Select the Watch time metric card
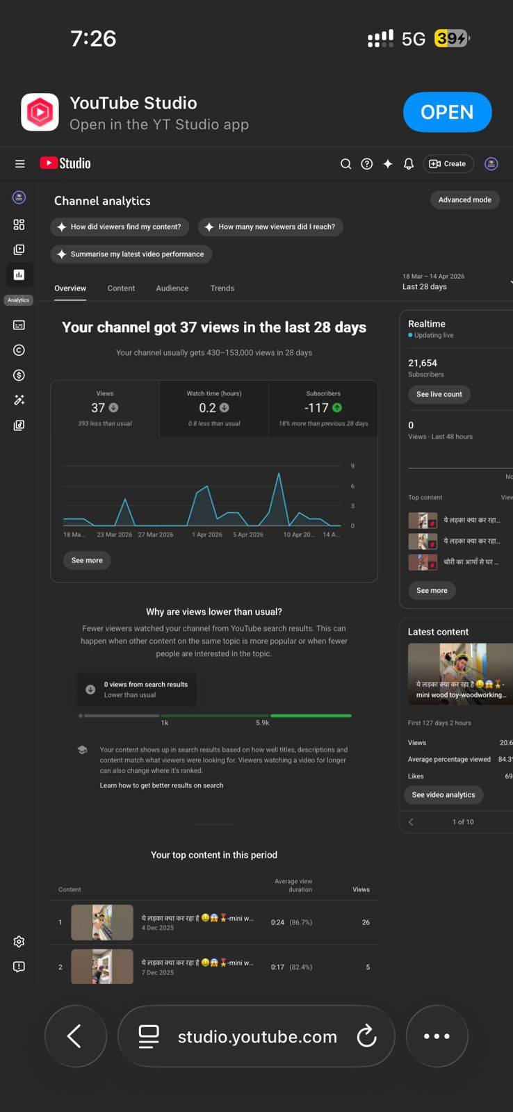 214,409
